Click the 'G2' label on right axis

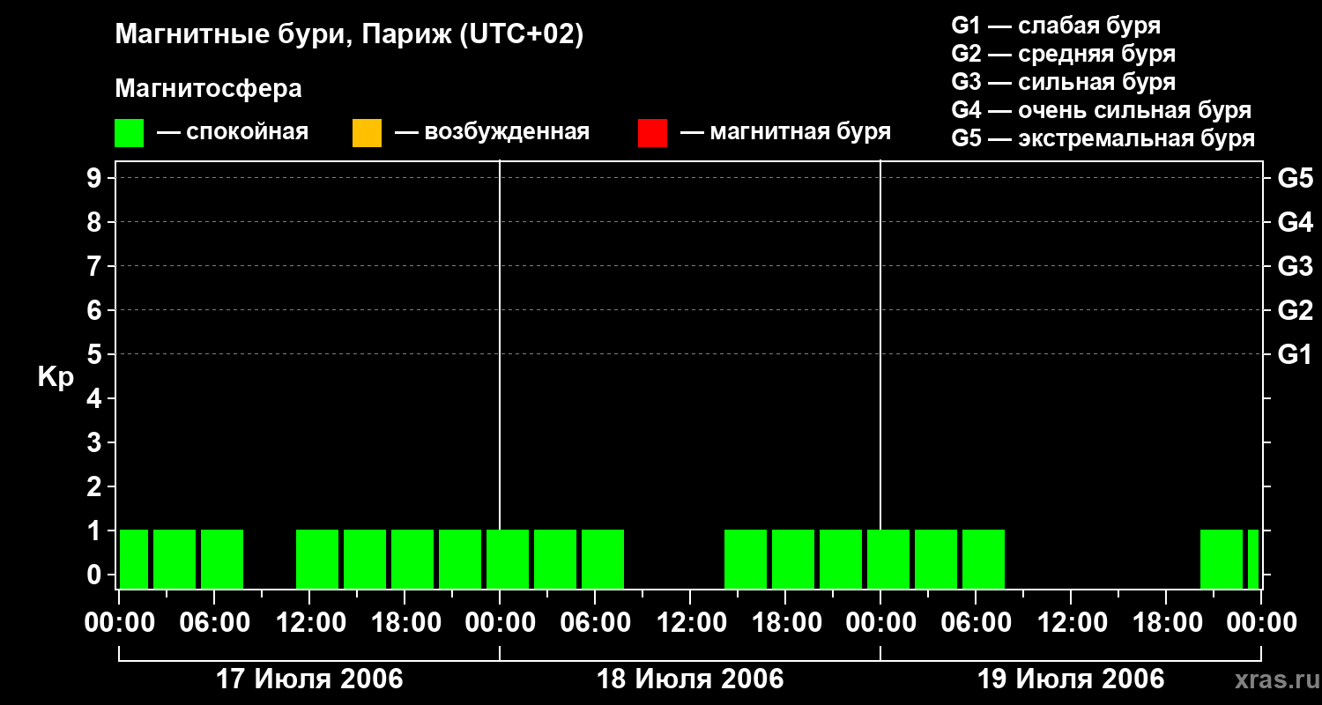(1296, 311)
